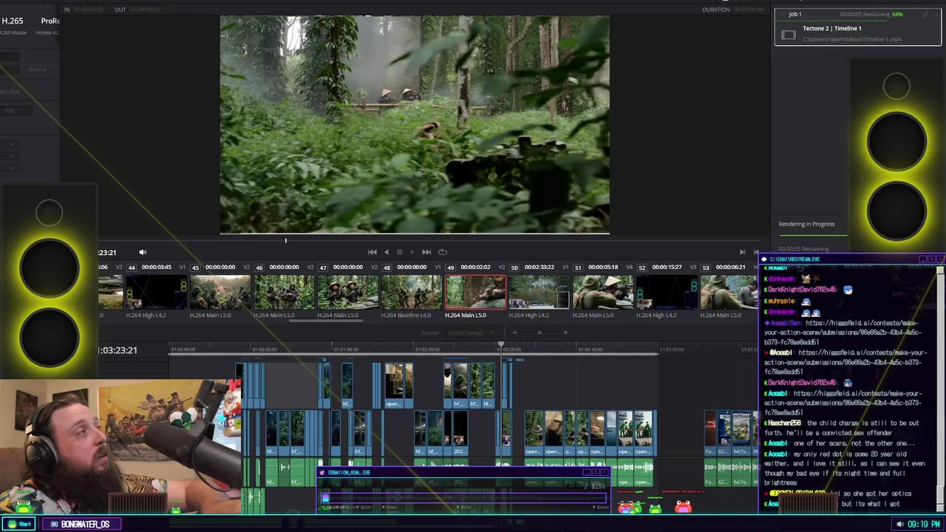This screenshot has width=946, height=532.
Task: Select clip 52 thumbnail
Action: [666, 292]
